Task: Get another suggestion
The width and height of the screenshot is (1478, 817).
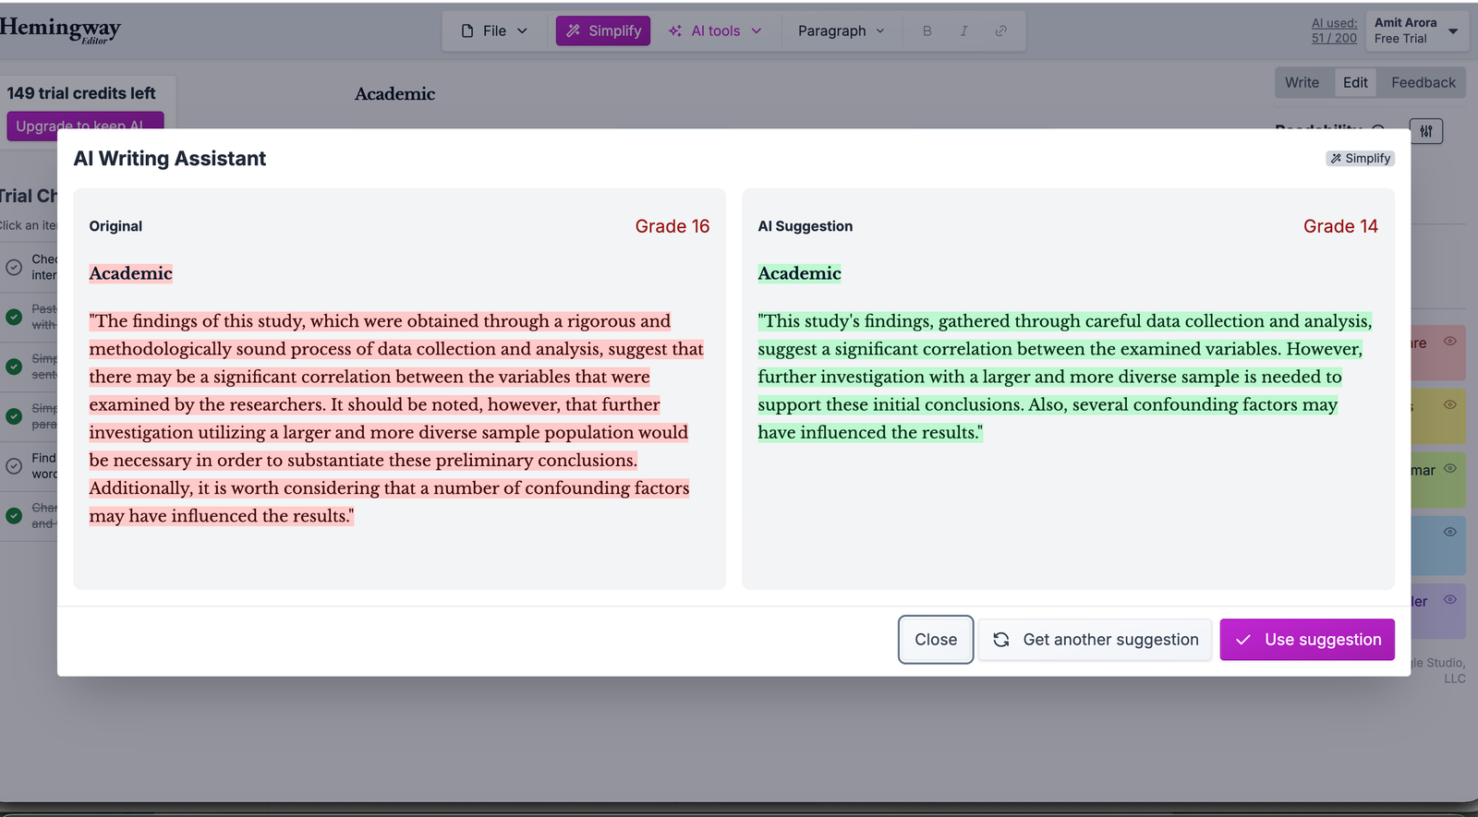Action: tap(1096, 640)
